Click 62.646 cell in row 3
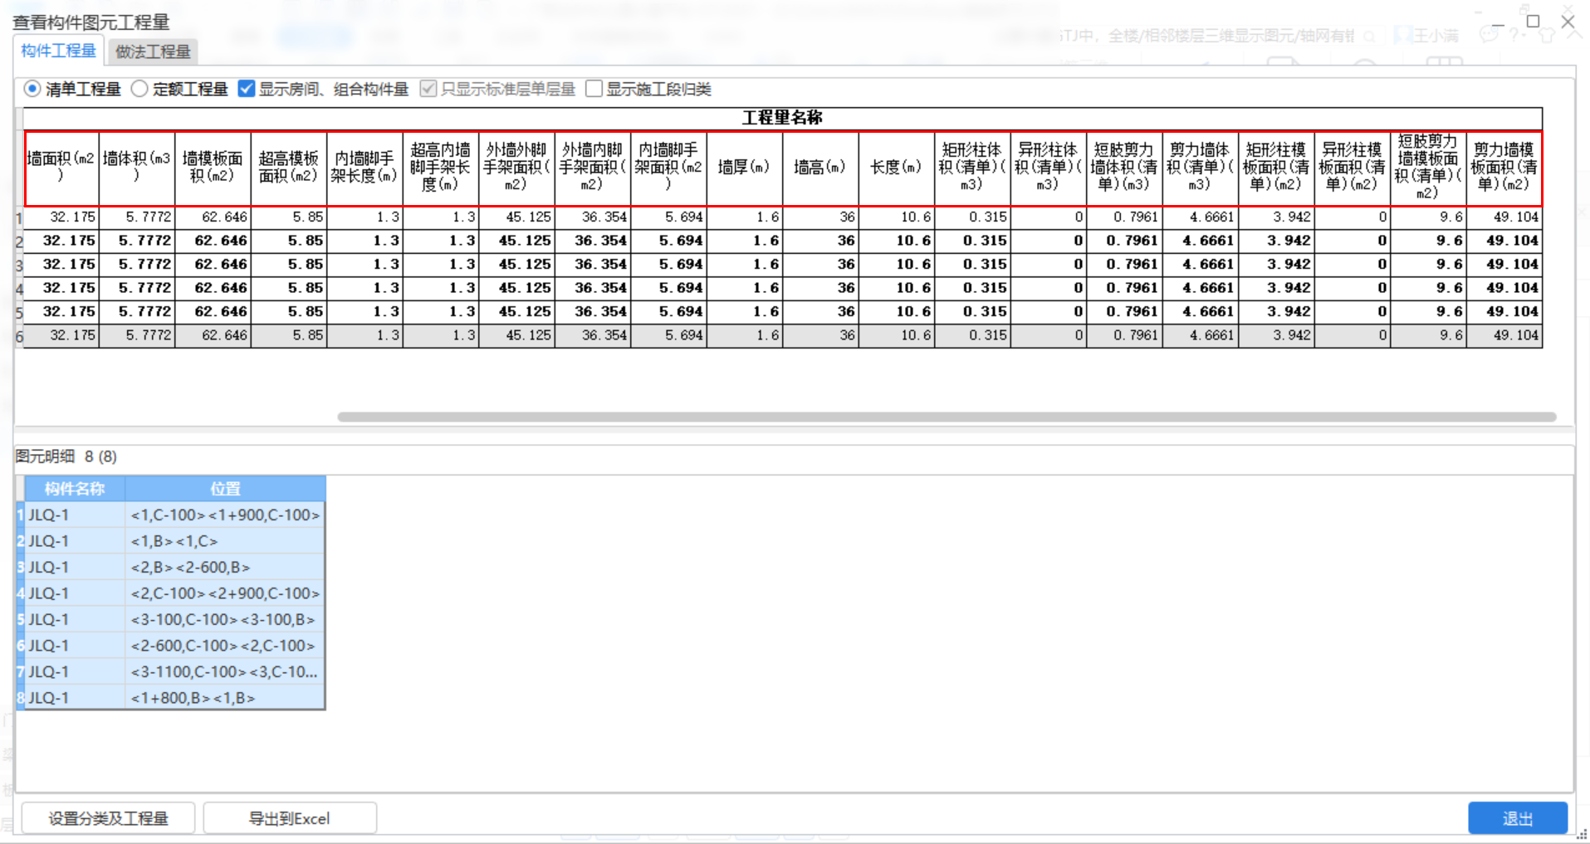 (213, 265)
